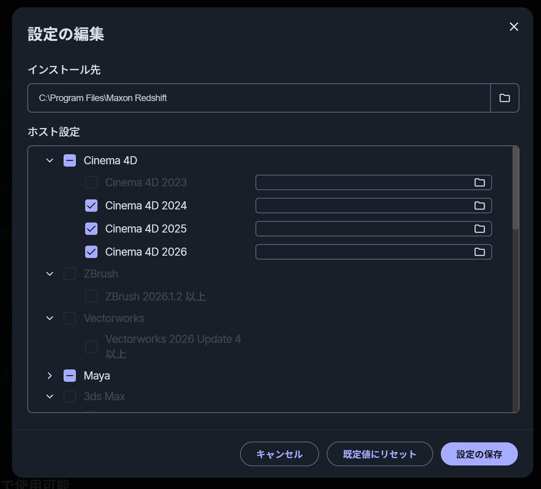Click the Cinema 4D group label
The width and height of the screenshot is (541, 489).
tap(110, 161)
